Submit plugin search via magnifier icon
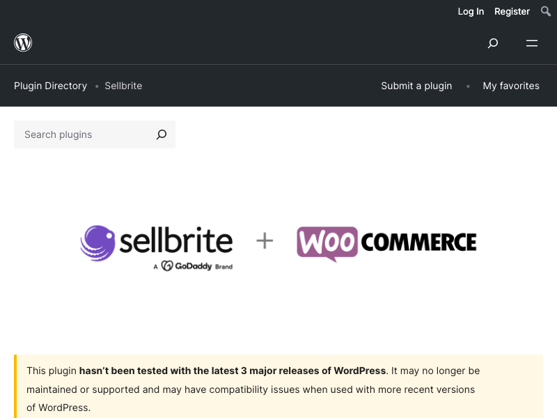Viewport: 557px width, 418px height. pos(162,134)
